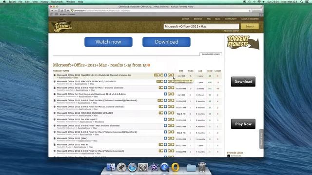Click the Torrent Requests banner
The width and height of the screenshot is (312, 175).
point(243,42)
